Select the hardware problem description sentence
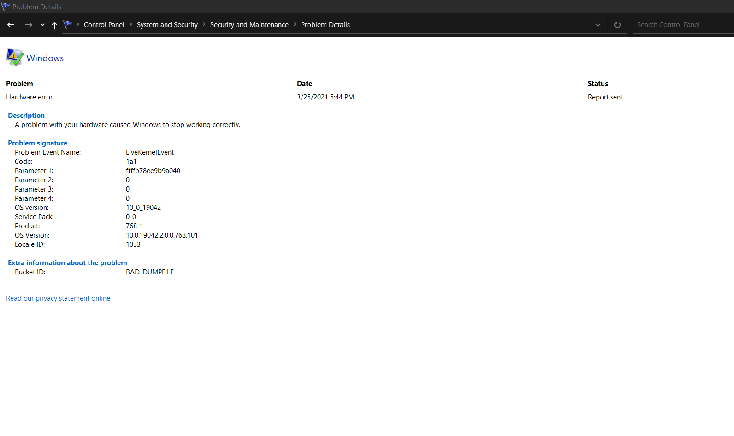 [127, 125]
